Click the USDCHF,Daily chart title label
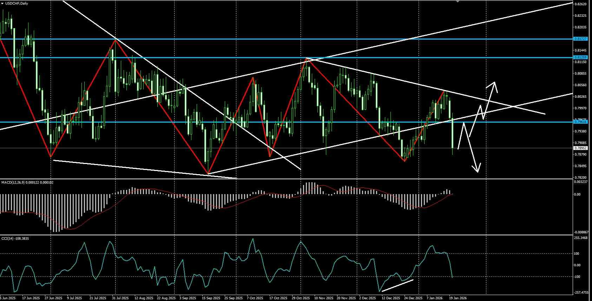Screen dimensions: 592x301 tap(17, 3)
